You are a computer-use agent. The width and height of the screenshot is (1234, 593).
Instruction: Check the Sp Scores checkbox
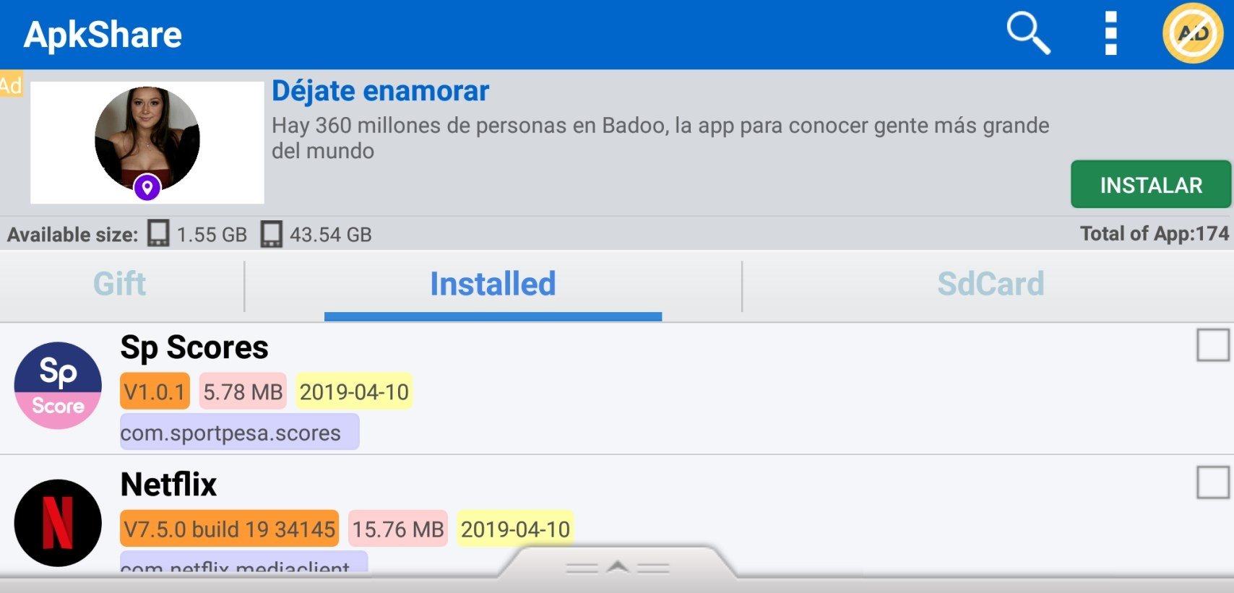pyautogui.click(x=1212, y=345)
